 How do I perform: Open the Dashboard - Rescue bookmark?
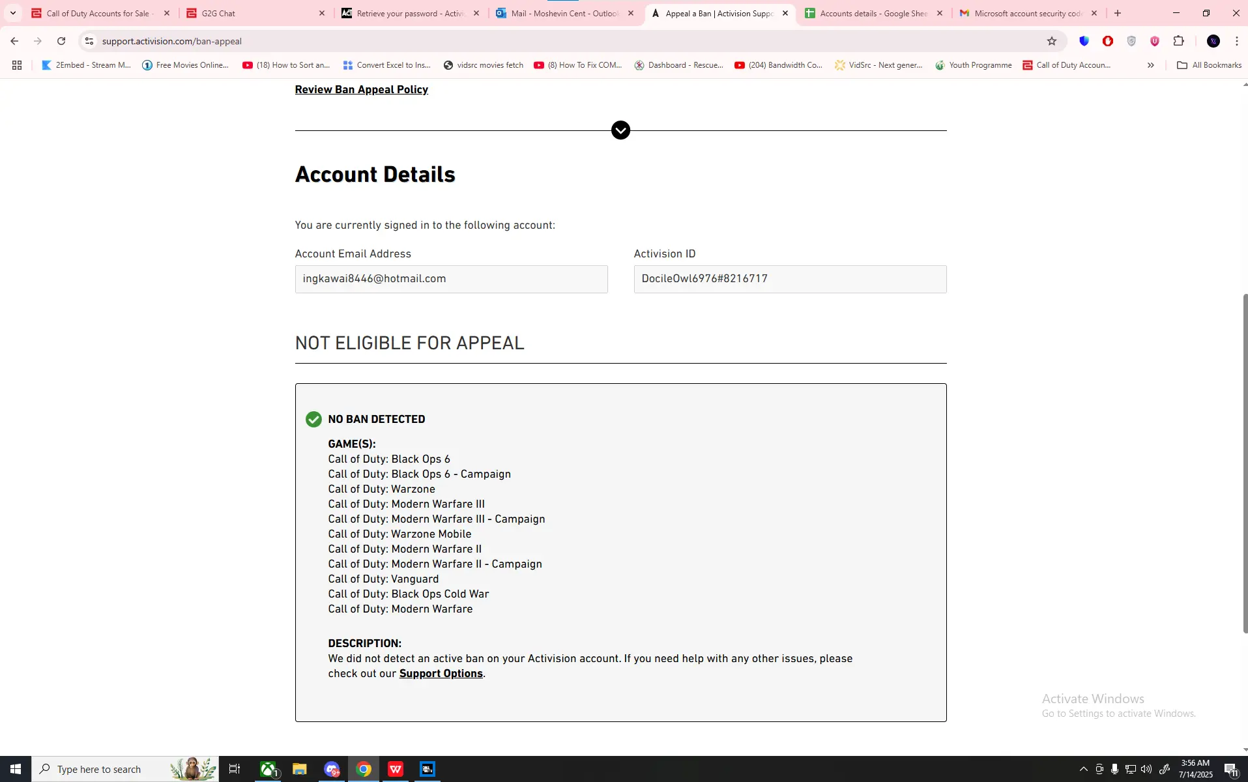click(679, 65)
